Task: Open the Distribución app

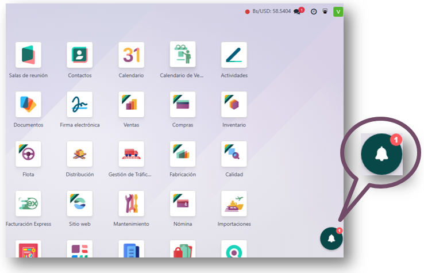Action: [79, 154]
